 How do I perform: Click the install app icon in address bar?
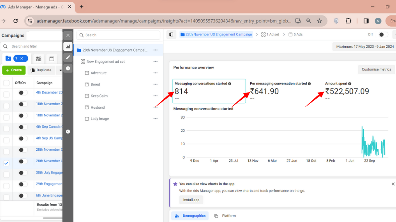[x=298, y=21]
